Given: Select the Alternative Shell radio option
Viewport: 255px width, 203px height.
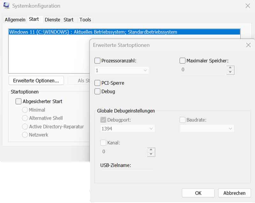Looking at the screenshot, I should pyautogui.click(x=25, y=118).
